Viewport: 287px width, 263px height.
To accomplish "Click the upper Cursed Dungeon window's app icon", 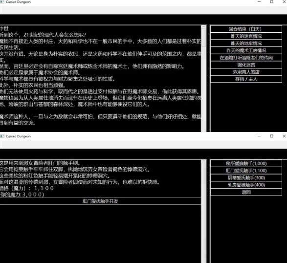I will [x=2, y=2].
